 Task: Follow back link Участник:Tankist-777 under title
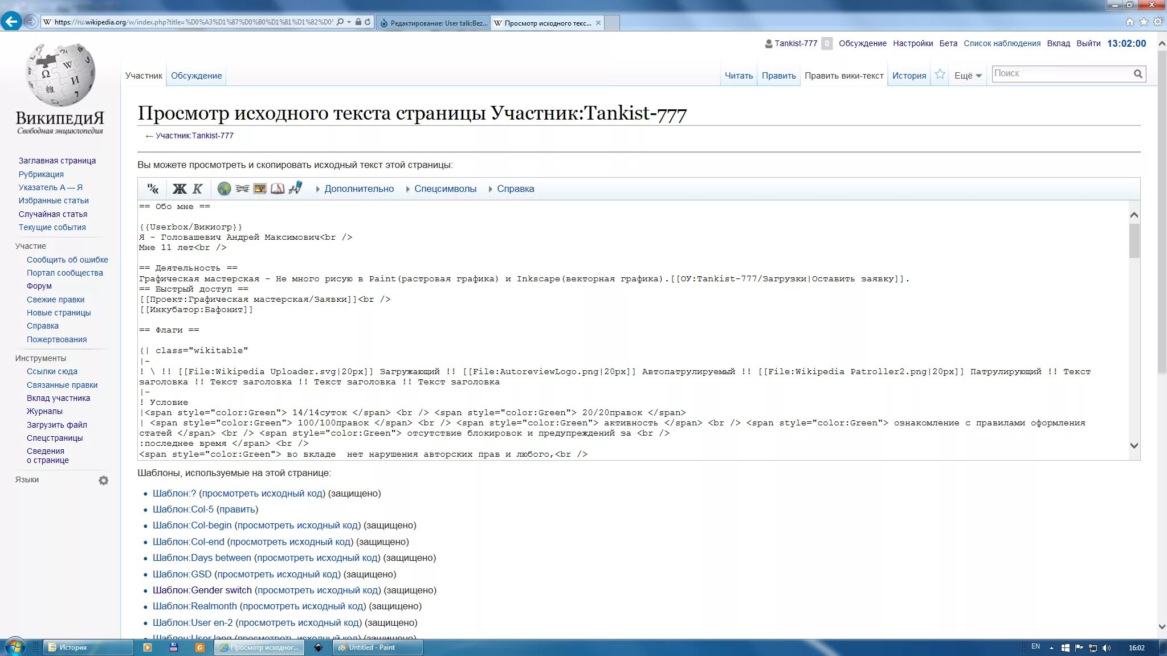194,136
